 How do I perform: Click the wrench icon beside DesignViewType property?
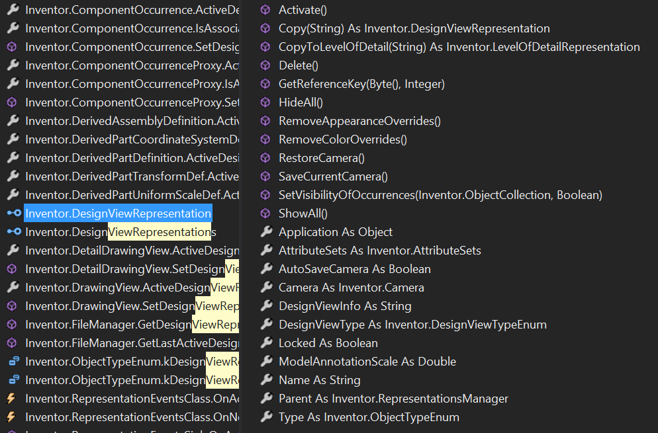[x=267, y=324]
